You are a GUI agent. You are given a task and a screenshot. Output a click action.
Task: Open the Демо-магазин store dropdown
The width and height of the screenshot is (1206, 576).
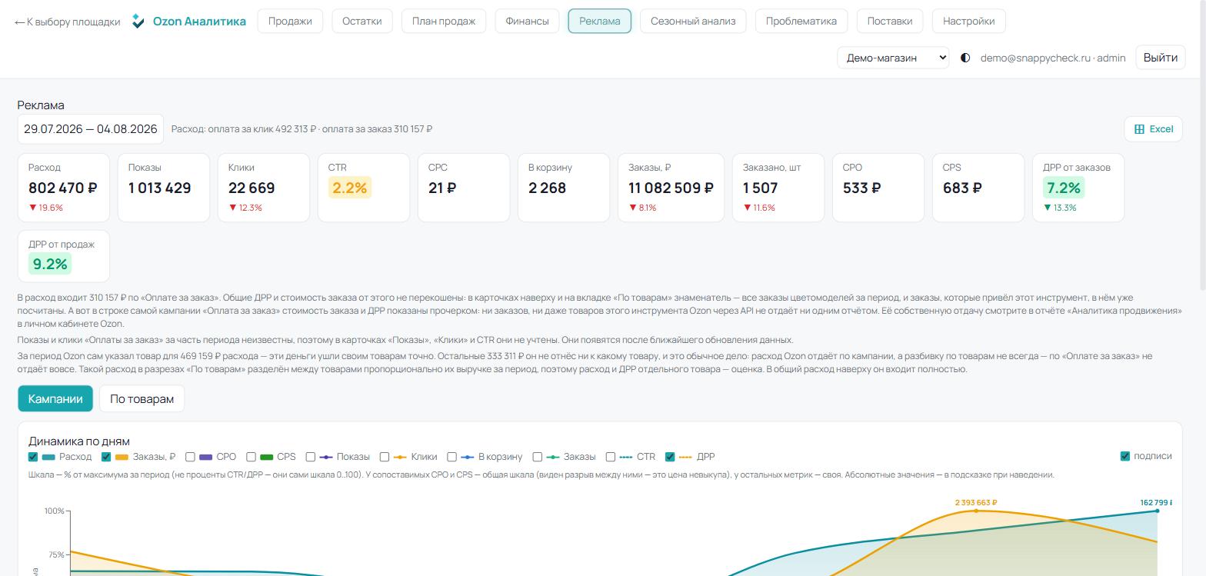point(893,58)
